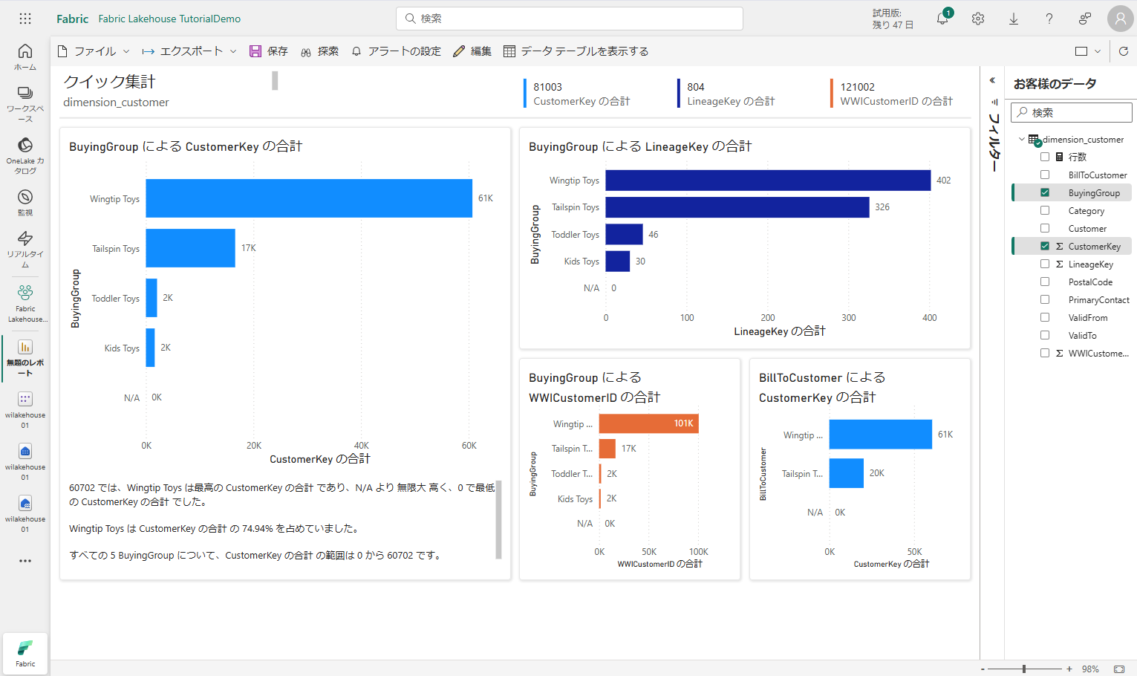Enable the LineageKey field checkbox
Viewport: 1137px width, 676px height.
click(1045, 264)
